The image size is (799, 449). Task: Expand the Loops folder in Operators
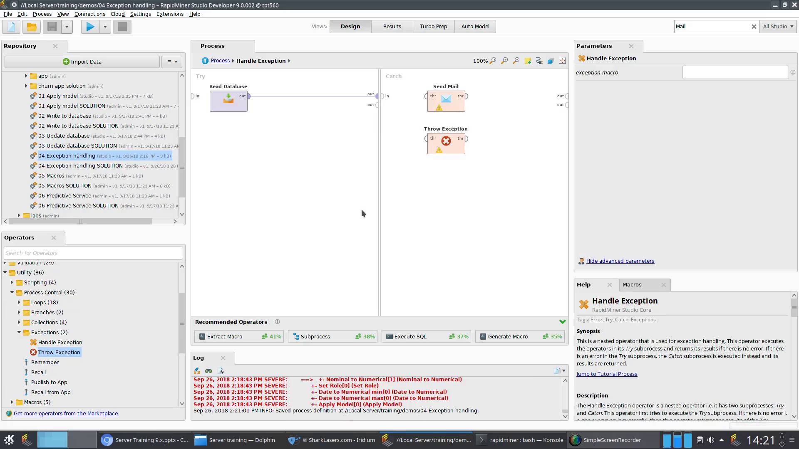(x=19, y=303)
